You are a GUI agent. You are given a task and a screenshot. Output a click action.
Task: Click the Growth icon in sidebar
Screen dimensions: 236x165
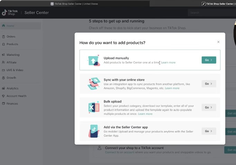pyautogui.click(x=3, y=78)
